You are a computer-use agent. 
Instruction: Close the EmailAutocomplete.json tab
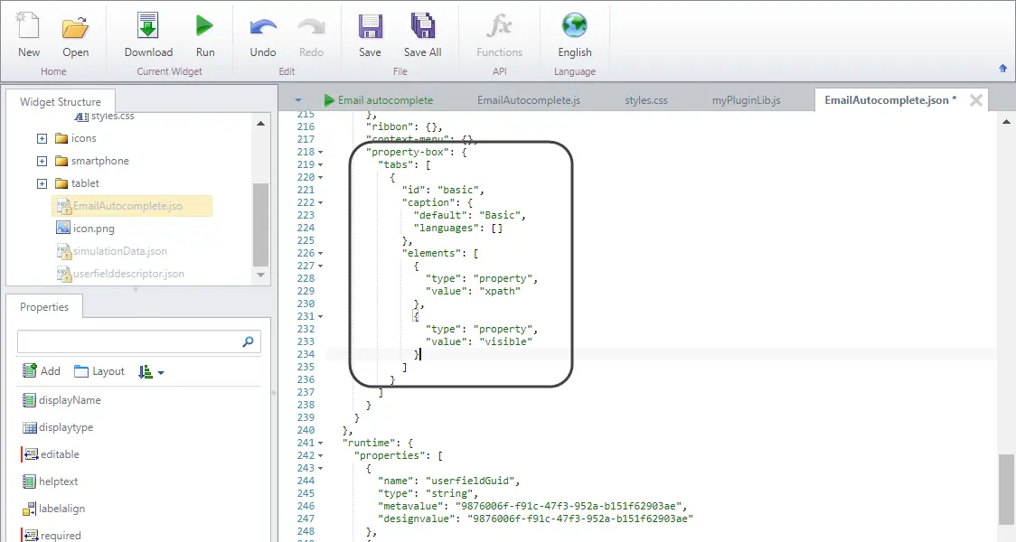976,100
